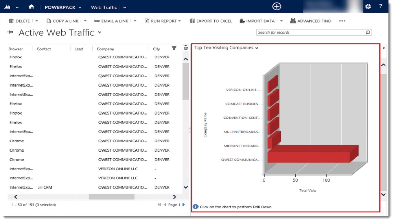Click the MULTINETBROADBA chart bar
Screen dimensions: 394x221
pyautogui.click(x=273, y=126)
